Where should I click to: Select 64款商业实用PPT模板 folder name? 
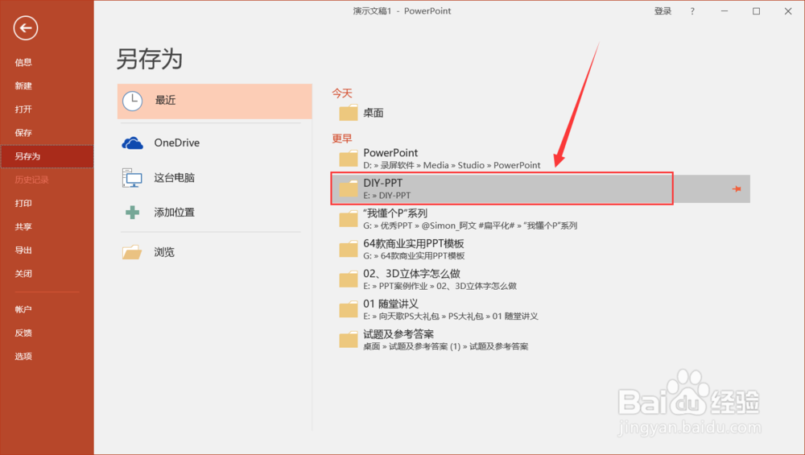(414, 243)
